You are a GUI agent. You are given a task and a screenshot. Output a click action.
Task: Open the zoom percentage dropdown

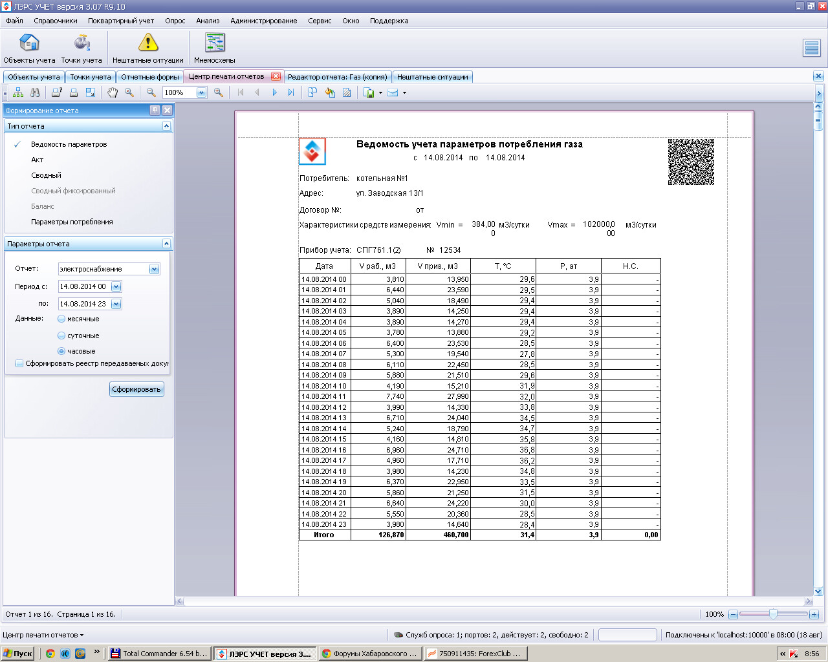pyautogui.click(x=201, y=92)
